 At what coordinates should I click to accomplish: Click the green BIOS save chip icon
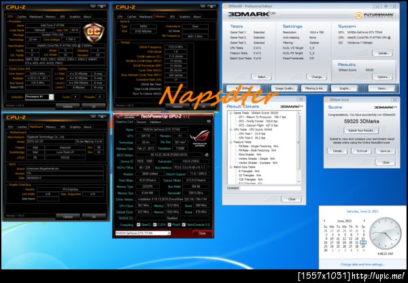click(206, 155)
